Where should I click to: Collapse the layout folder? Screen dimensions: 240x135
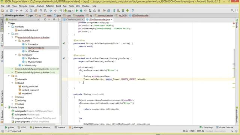tap(12, 83)
